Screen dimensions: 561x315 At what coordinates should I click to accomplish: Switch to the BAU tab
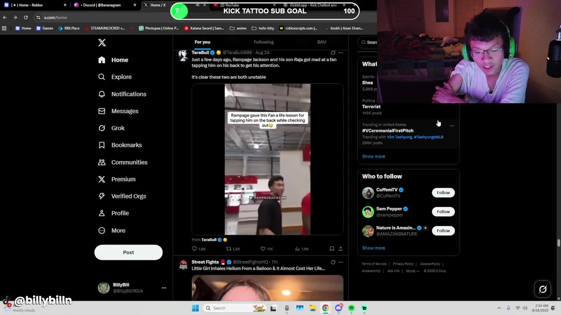pos(322,42)
